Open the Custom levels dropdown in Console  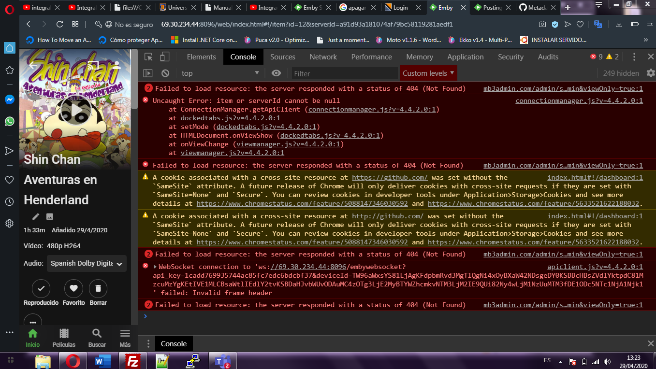click(427, 72)
